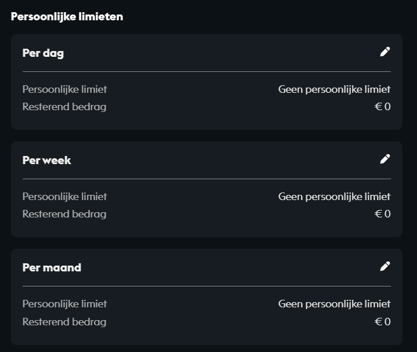
Task: Click Persoonlijke limiet label under Per dag
Action: coord(64,89)
